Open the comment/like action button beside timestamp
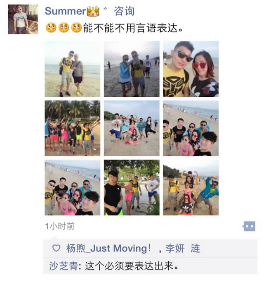 click(x=249, y=226)
